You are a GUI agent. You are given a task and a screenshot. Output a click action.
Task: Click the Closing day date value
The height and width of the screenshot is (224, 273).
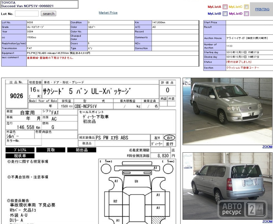[x=242, y=57]
